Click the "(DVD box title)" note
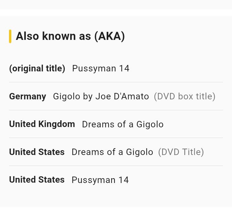232x210 pixels. [185, 96]
